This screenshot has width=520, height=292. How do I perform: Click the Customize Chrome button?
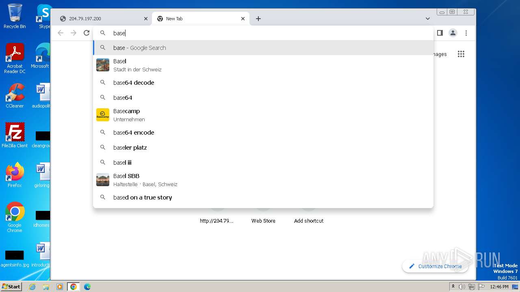click(x=435, y=266)
